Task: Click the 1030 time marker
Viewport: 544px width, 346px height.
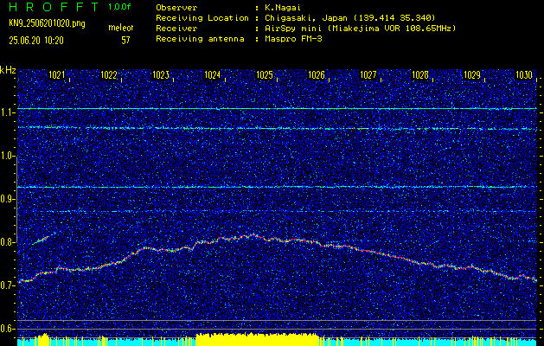Action: [x=523, y=74]
